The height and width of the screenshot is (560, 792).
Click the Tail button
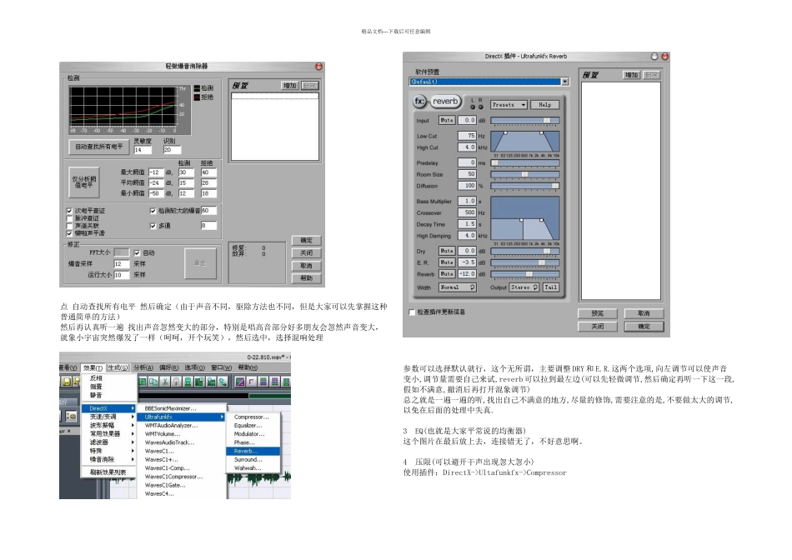[x=550, y=287]
